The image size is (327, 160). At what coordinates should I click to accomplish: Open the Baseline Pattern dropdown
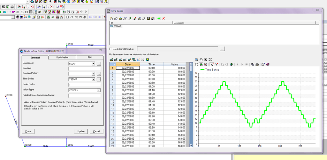click(x=93, y=74)
